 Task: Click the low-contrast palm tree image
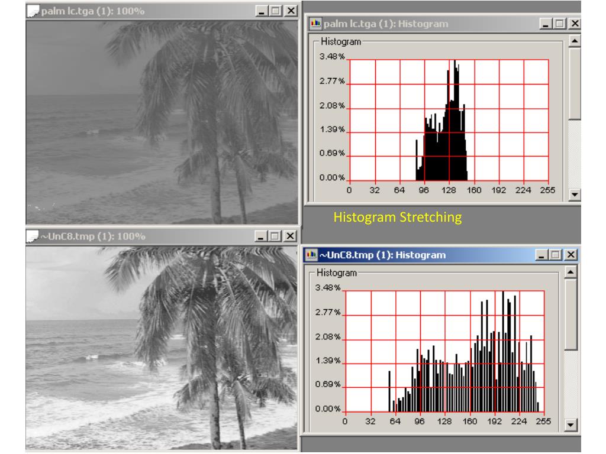tap(162, 122)
